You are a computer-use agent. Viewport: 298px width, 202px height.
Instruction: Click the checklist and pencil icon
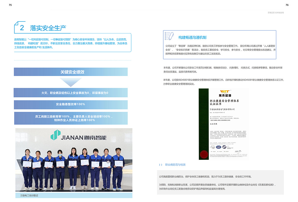pos(169,36)
